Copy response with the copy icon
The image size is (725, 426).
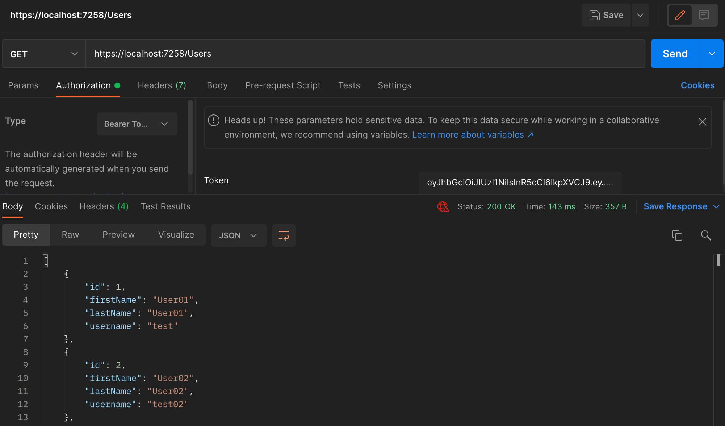(677, 235)
